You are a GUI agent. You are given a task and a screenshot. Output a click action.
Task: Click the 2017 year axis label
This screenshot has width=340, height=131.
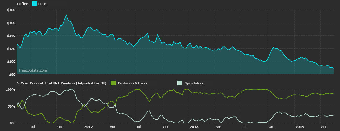coord(88,127)
